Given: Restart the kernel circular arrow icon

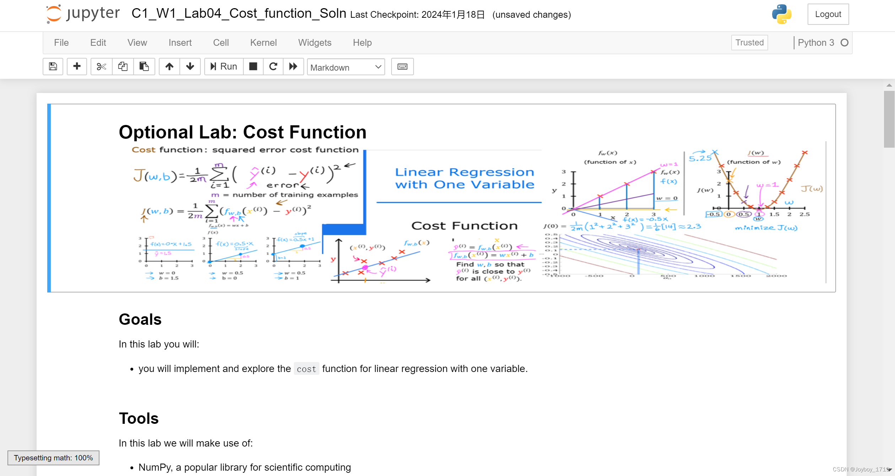Looking at the screenshot, I should pyautogui.click(x=273, y=66).
